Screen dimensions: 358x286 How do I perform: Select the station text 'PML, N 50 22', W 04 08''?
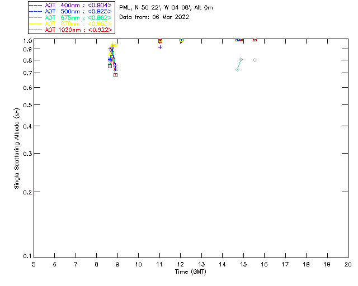tap(156, 8)
